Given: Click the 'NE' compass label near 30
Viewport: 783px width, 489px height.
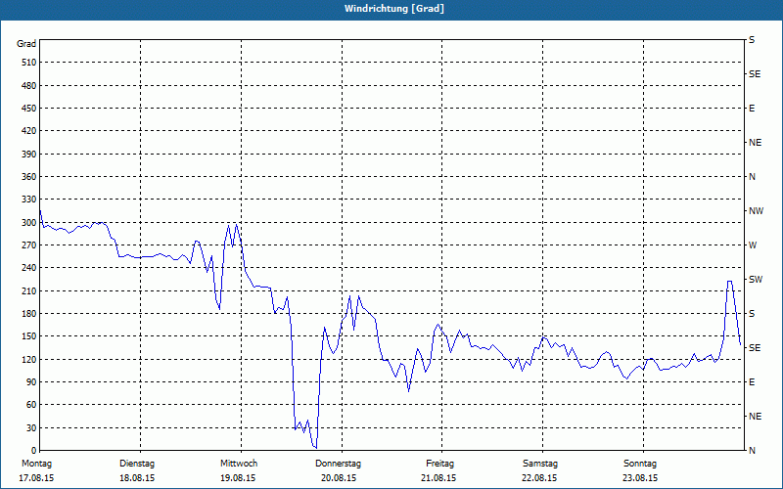Looking at the screenshot, I should point(755,417).
